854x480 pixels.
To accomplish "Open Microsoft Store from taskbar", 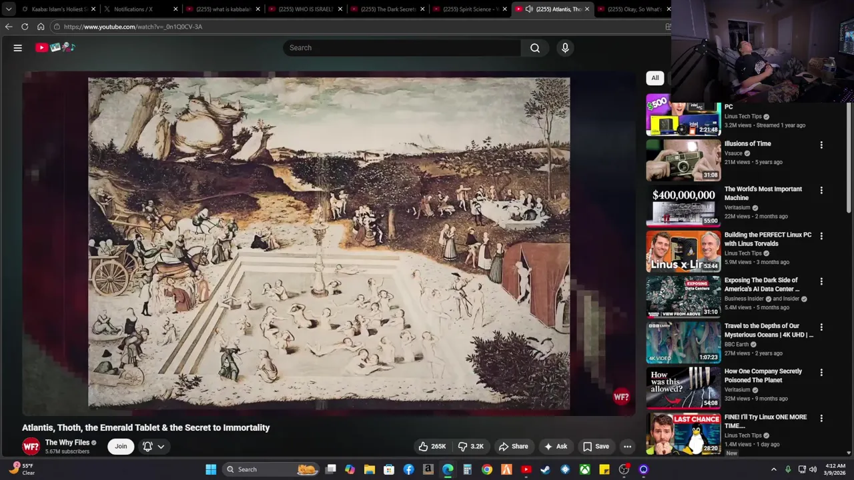I will [x=389, y=469].
